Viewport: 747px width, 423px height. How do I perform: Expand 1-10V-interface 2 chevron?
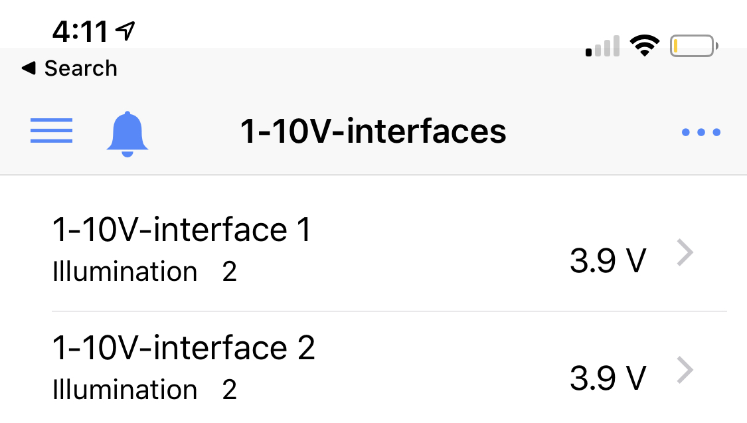coord(685,371)
